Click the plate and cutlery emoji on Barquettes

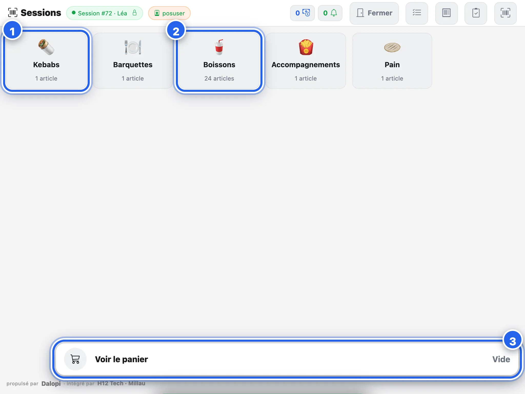point(133,47)
